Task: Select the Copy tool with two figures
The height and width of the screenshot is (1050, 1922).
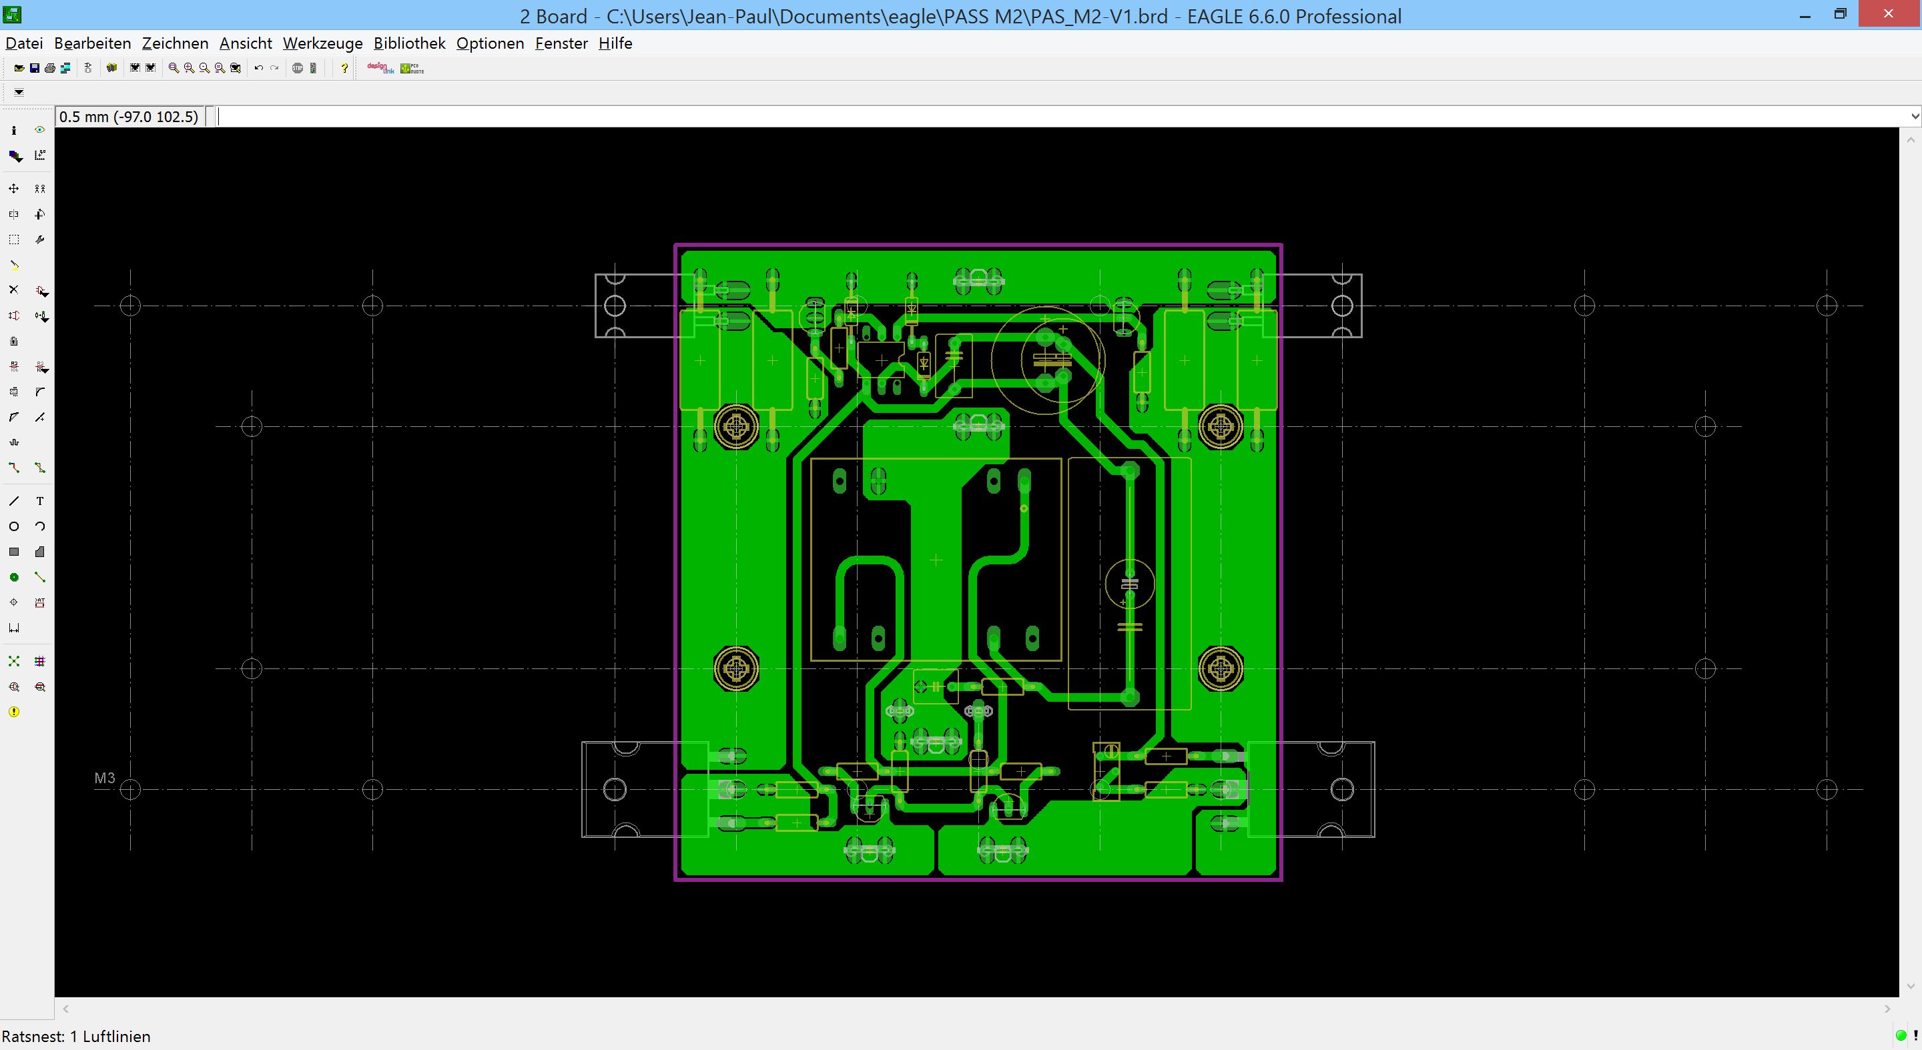Action: coord(40,189)
